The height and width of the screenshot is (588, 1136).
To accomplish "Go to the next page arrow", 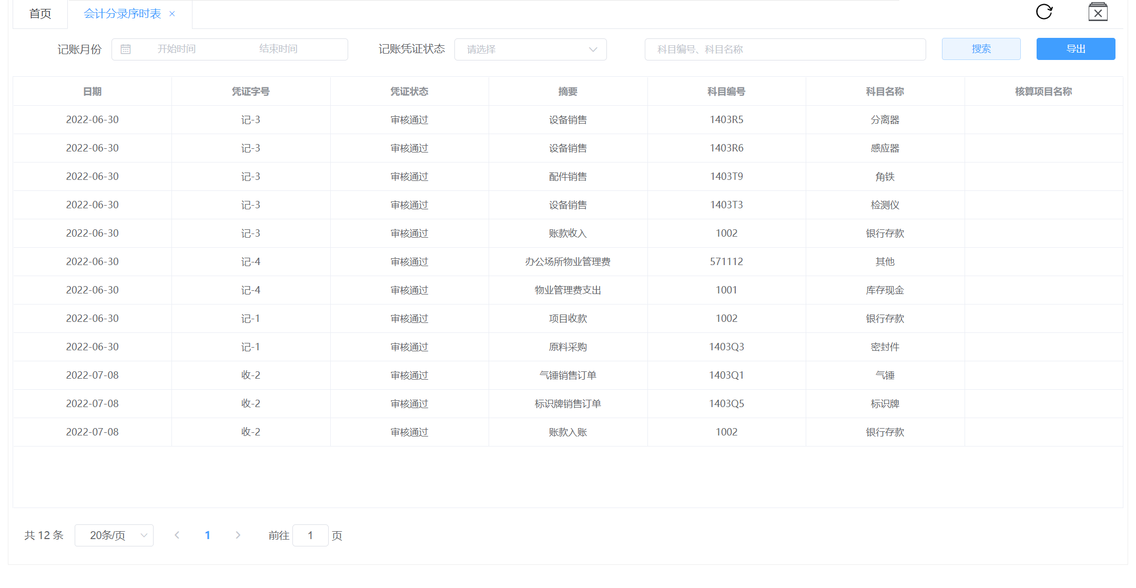I will coord(238,535).
